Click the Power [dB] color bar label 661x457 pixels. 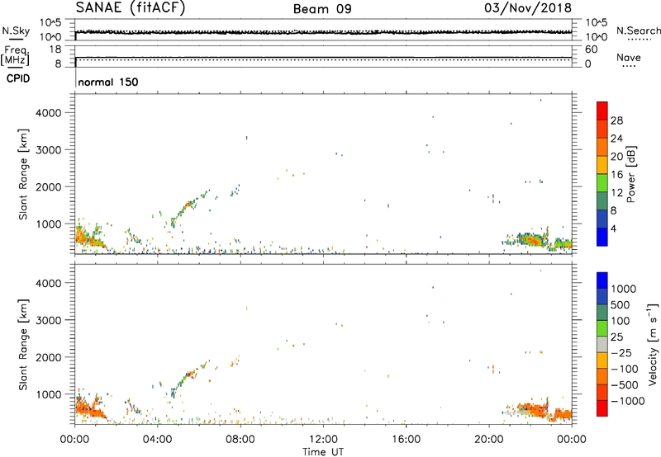(x=630, y=174)
